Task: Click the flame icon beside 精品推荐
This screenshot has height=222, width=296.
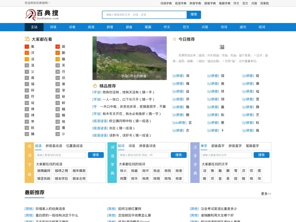Action: click(x=95, y=86)
